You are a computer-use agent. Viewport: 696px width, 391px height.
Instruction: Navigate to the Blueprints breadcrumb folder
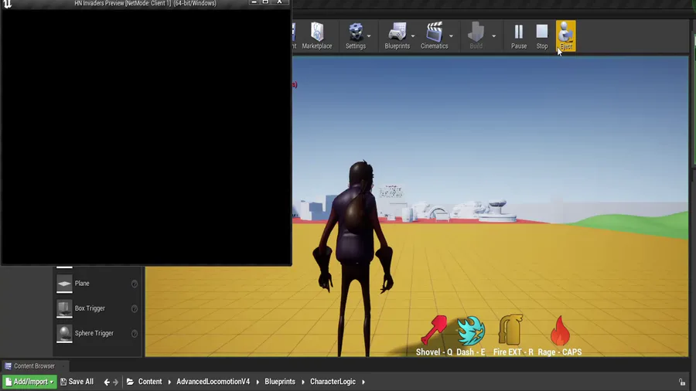pos(280,382)
